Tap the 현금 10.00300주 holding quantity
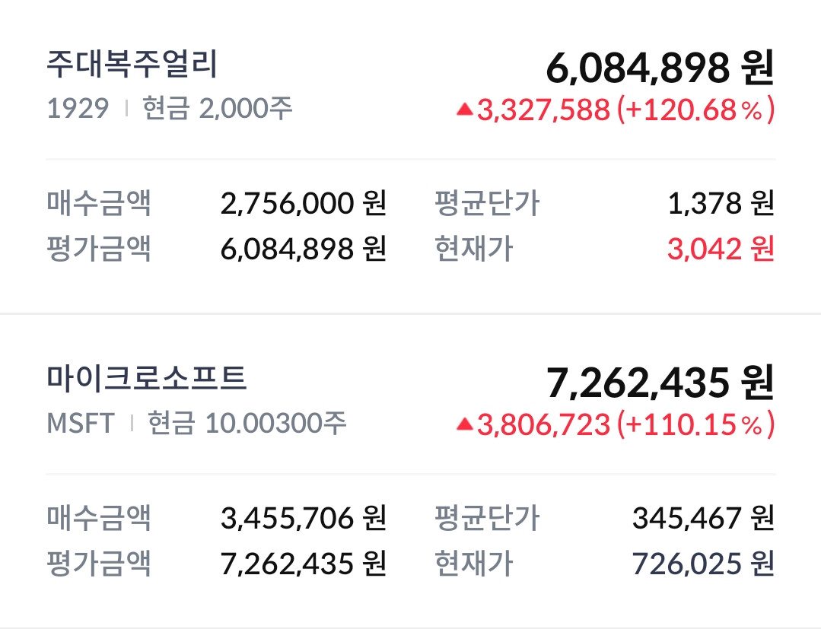This screenshot has width=821, height=629. pyautogui.click(x=247, y=423)
